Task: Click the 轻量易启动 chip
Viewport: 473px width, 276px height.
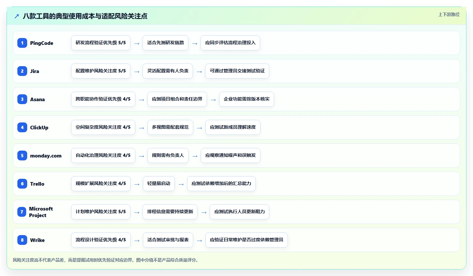Action: point(159,184)
